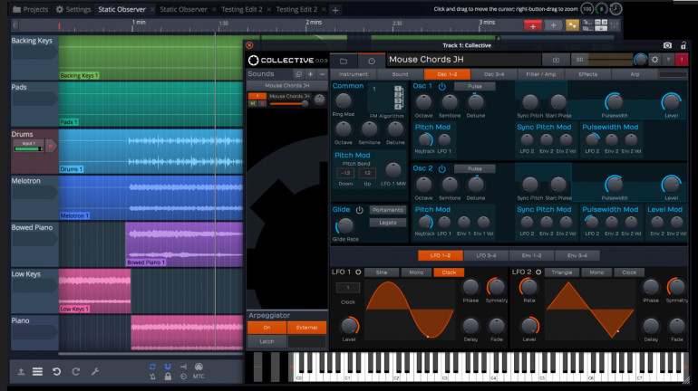This screenshot has height=391, width=698.
Task: Toggle Arpeggiator External sync
Action: pos(306,328)
